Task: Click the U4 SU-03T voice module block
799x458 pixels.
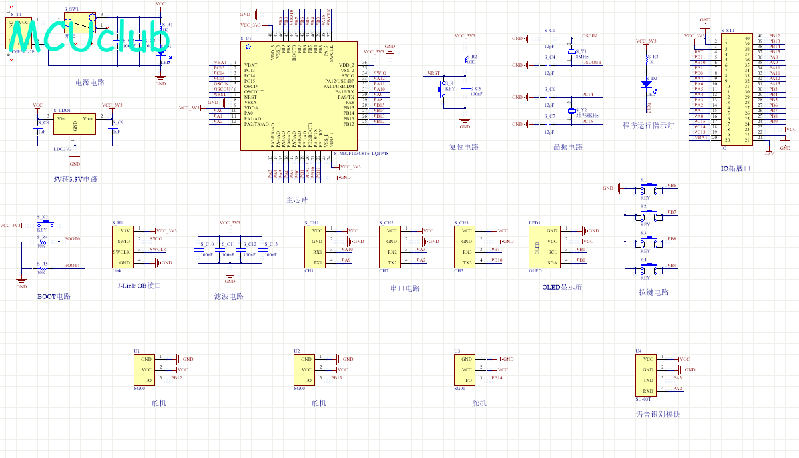Action: 646,375
